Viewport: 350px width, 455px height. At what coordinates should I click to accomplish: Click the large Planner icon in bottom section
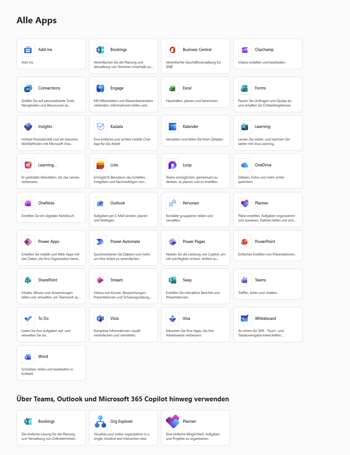173,421
